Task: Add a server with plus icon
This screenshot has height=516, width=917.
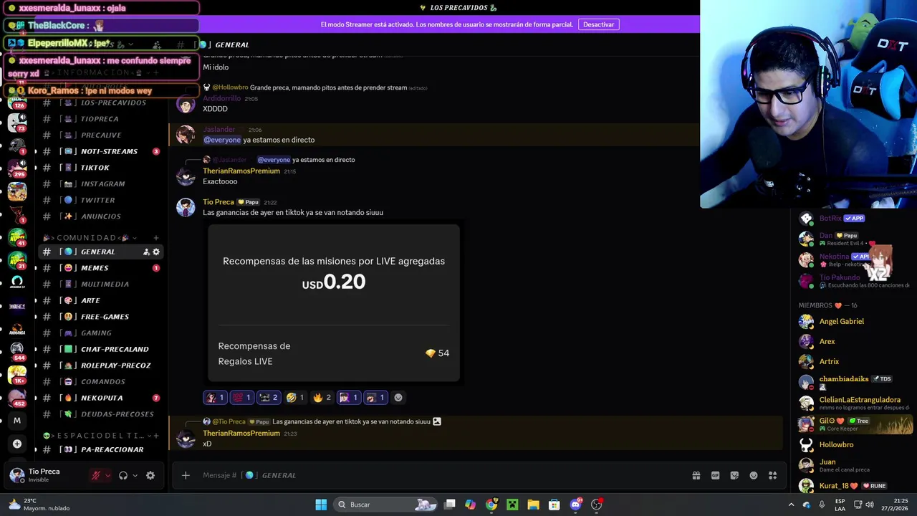Action: 17,444
